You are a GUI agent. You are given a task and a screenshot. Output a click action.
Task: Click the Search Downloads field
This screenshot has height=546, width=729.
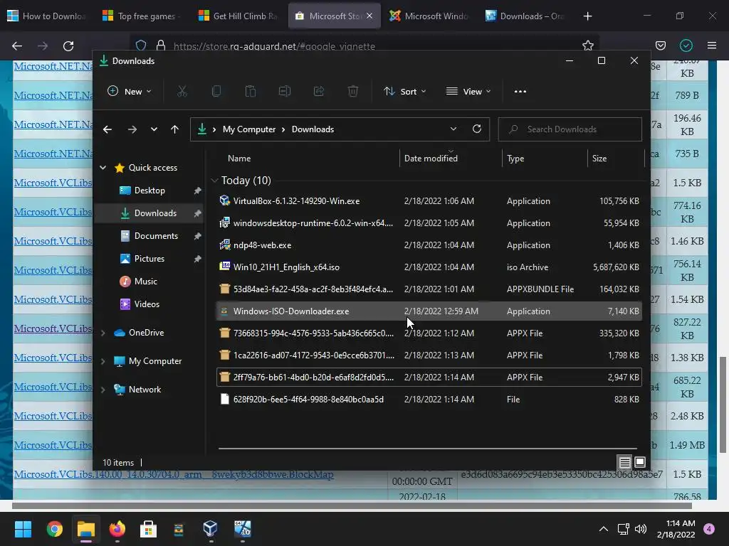click(570, 129)
